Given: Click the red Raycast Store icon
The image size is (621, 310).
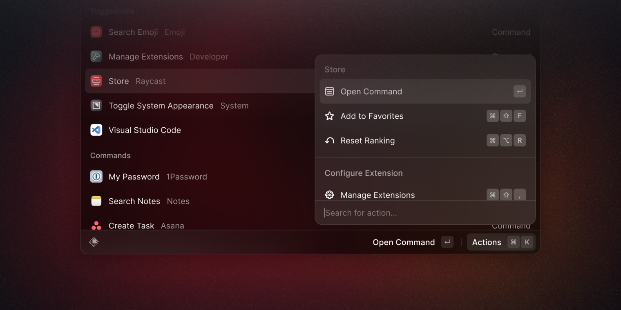Looking at the screenshot, I should (96, 81).
